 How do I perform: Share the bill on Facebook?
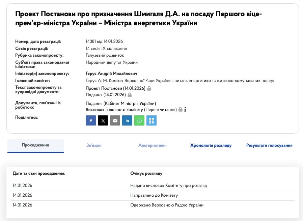coord(91,120)
